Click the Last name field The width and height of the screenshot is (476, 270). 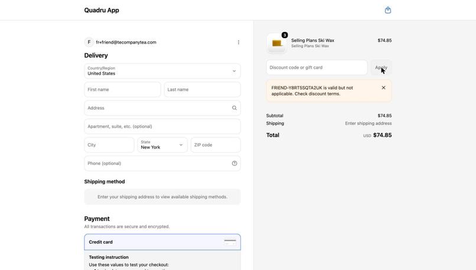tap(202, 90)
